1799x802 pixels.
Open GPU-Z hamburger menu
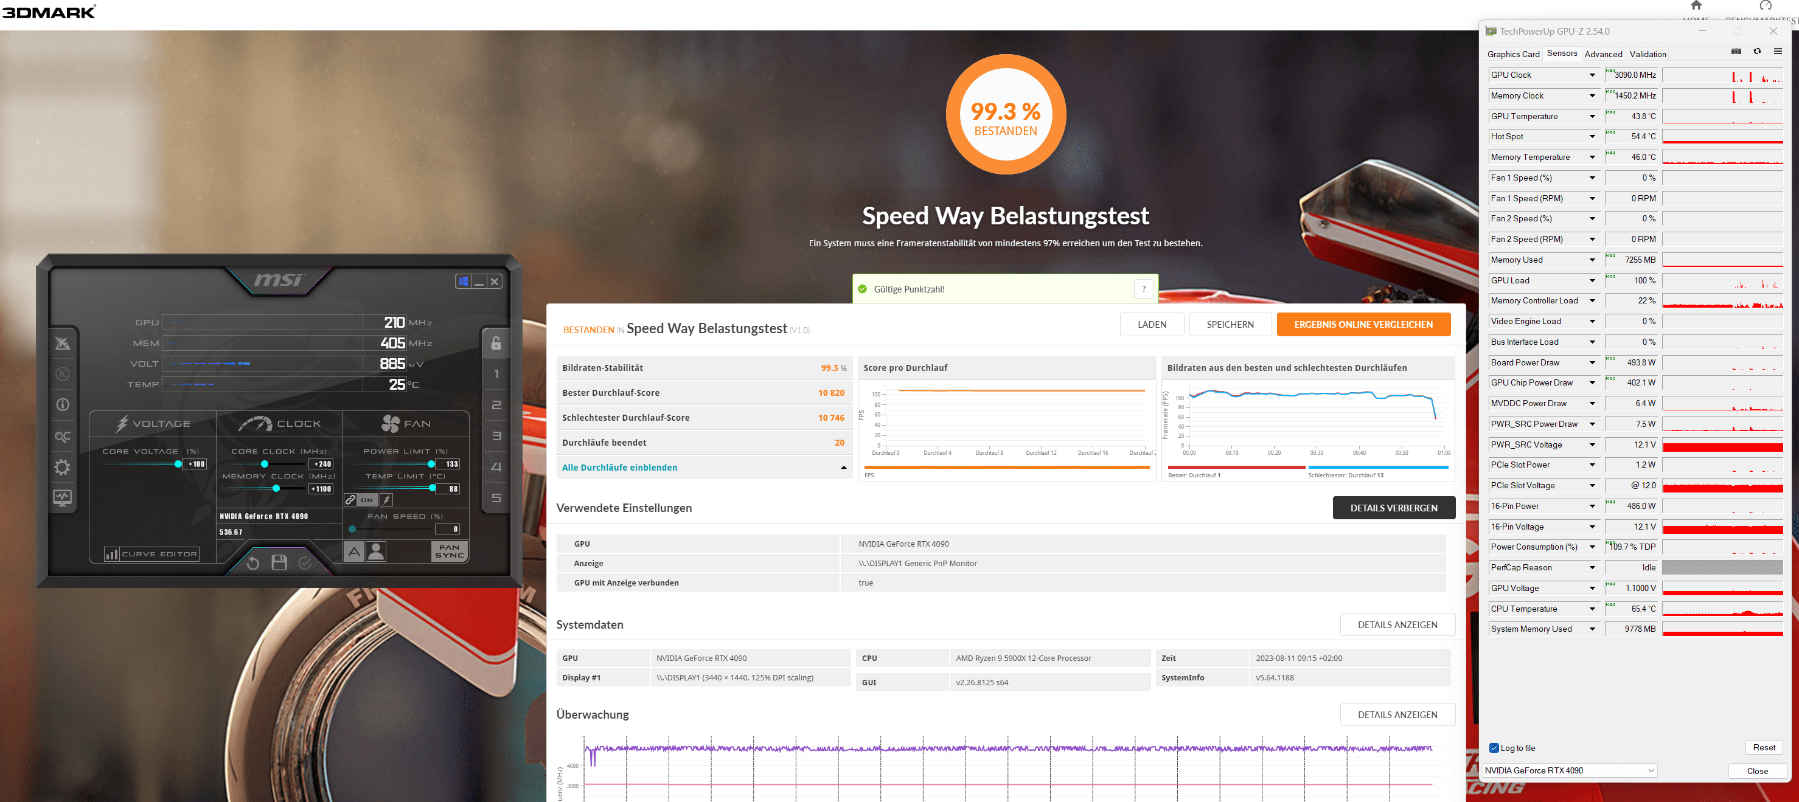coord(1778,51)
